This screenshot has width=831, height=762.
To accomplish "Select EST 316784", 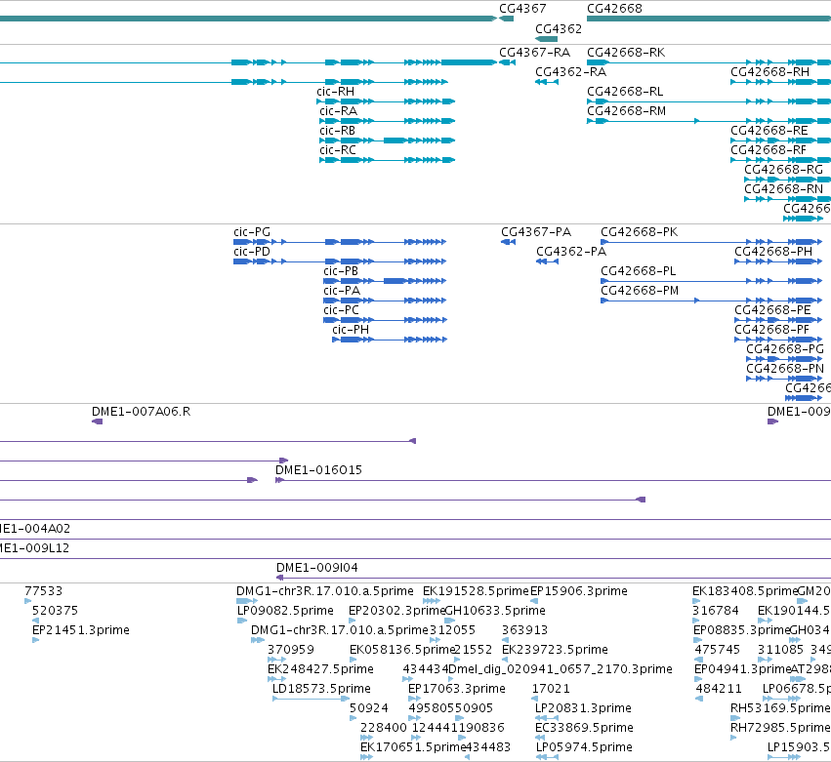I will coord(716,611).
